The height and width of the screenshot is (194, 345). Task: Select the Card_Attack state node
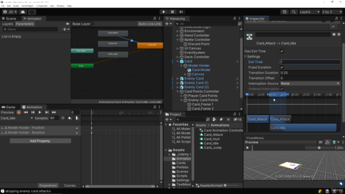(113, 33)
